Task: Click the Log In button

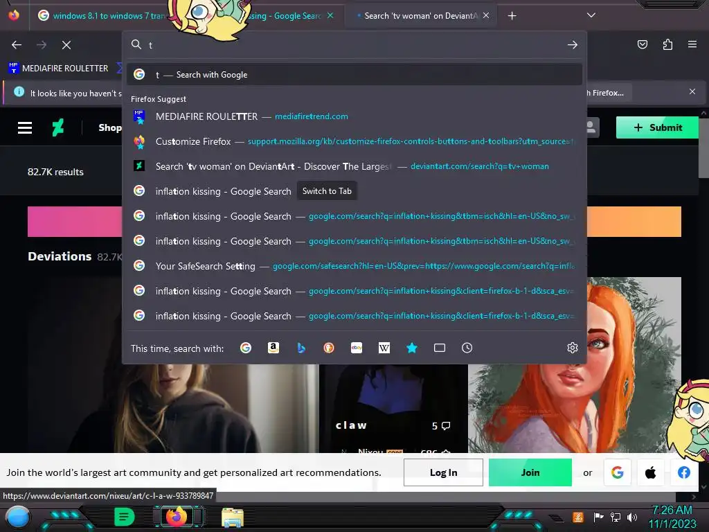Action: click(443, 472)
